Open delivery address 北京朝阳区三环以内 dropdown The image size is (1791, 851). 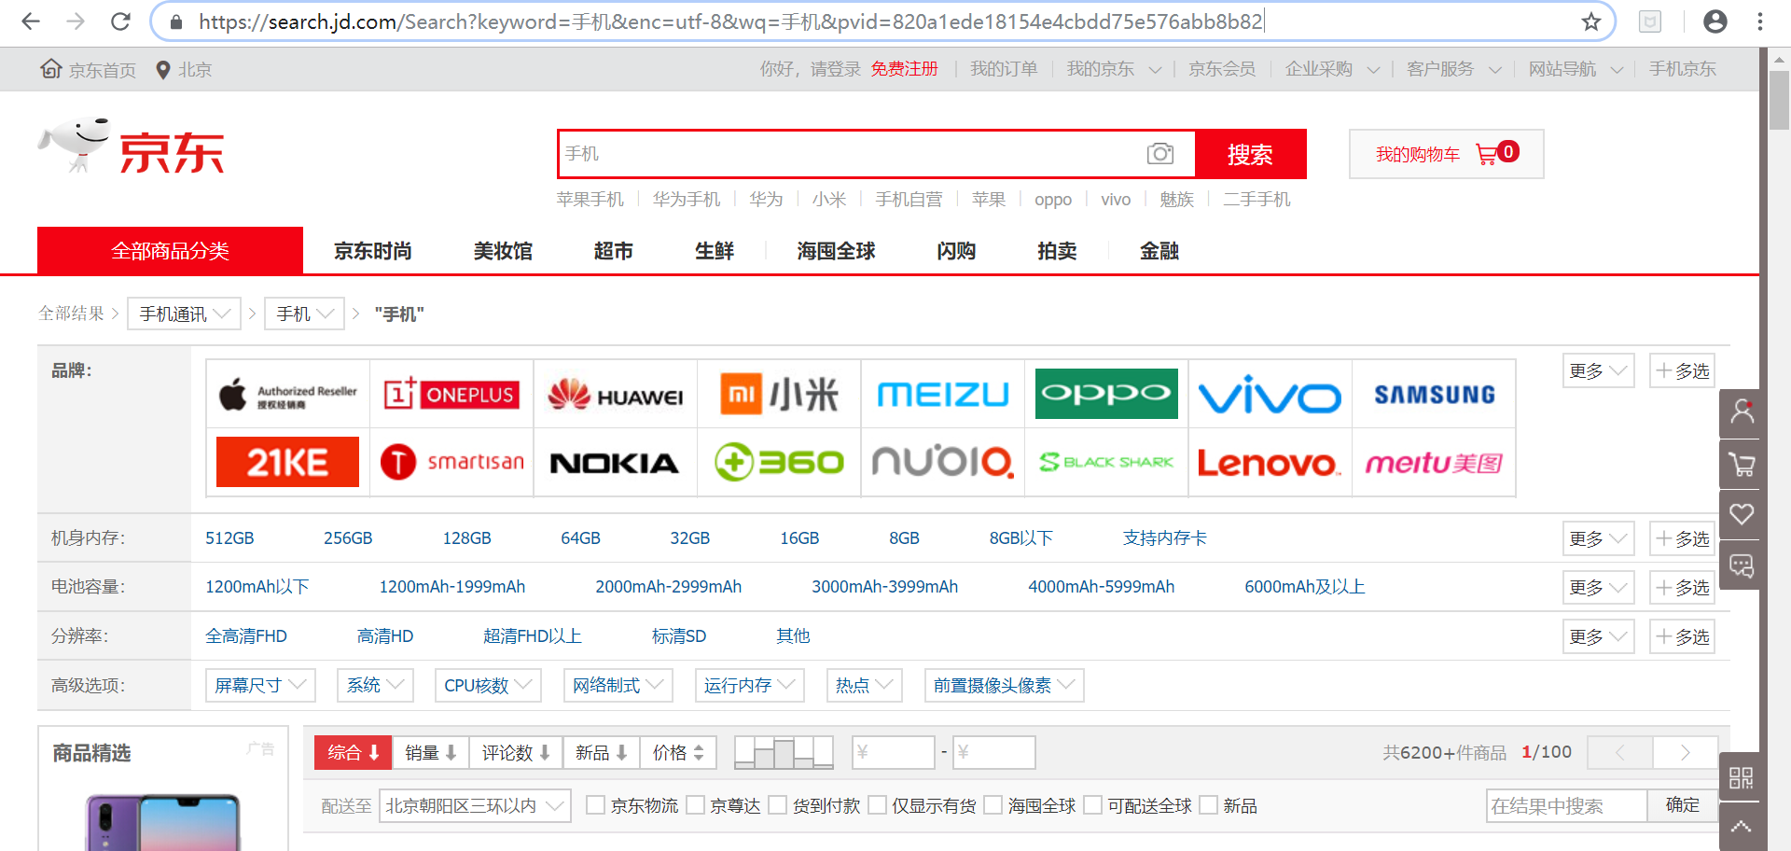click(475, 805)
